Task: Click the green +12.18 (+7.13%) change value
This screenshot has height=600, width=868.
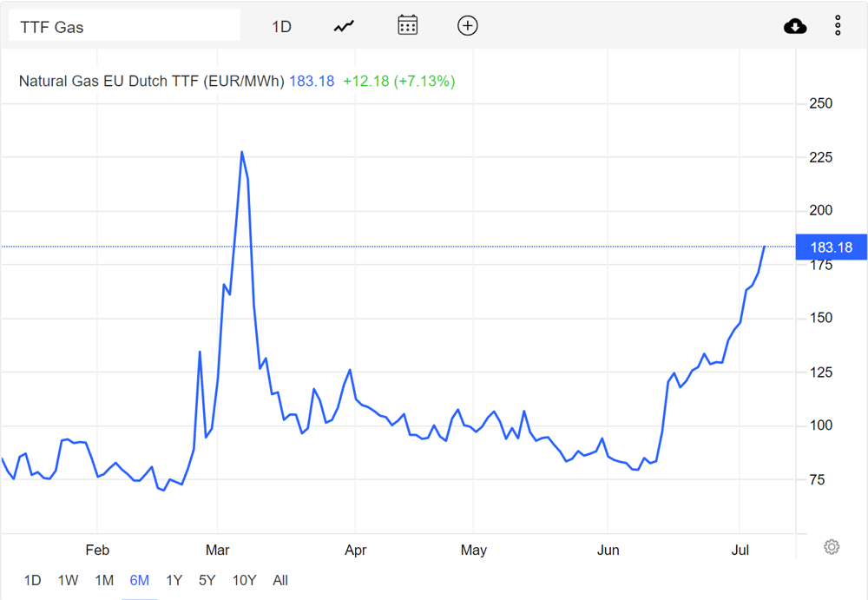Action: [399, 81]
